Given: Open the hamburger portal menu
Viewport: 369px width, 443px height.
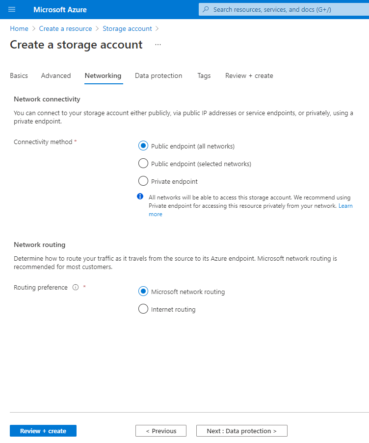Looking at the screenshot, I should pos(12,10).
